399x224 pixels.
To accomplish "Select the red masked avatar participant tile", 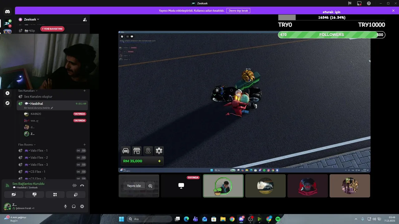I will [x=308, y=186].
